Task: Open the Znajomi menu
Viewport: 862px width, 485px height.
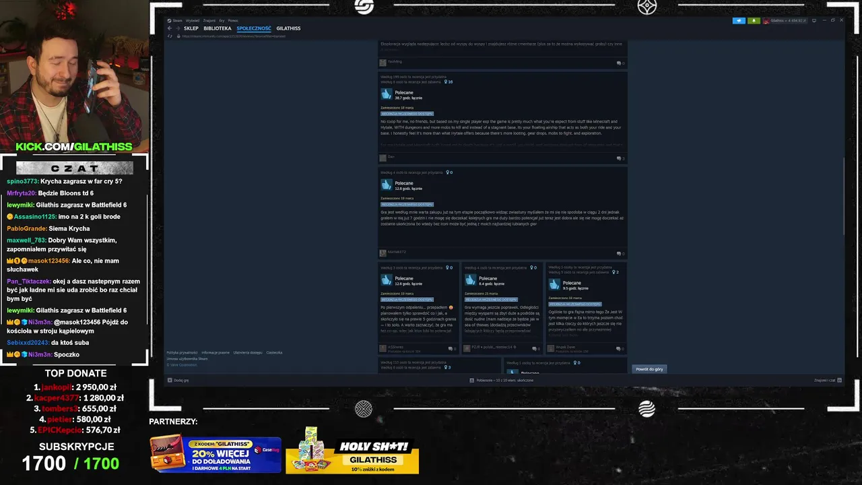Action: coord(209,21)
